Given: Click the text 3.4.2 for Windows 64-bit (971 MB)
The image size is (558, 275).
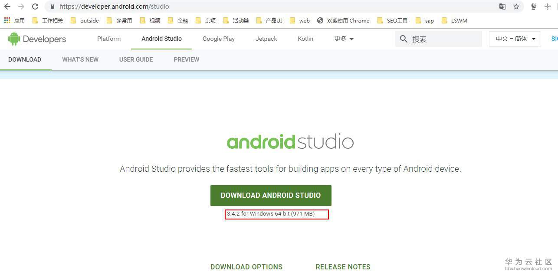Looking at the screenshot, I should pyautogui.click(x=271, y=214).
